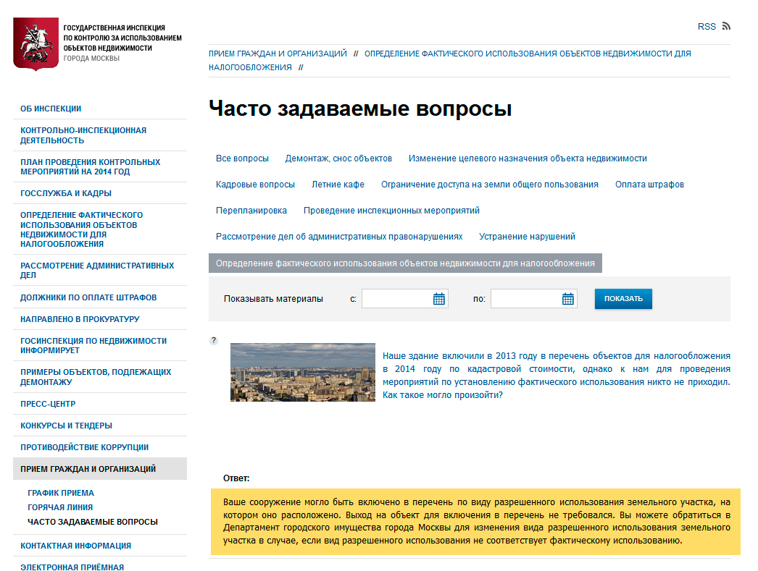Select the Устранение нарушений filter
Screen dimensions: 758x571
tap(527, 237)
